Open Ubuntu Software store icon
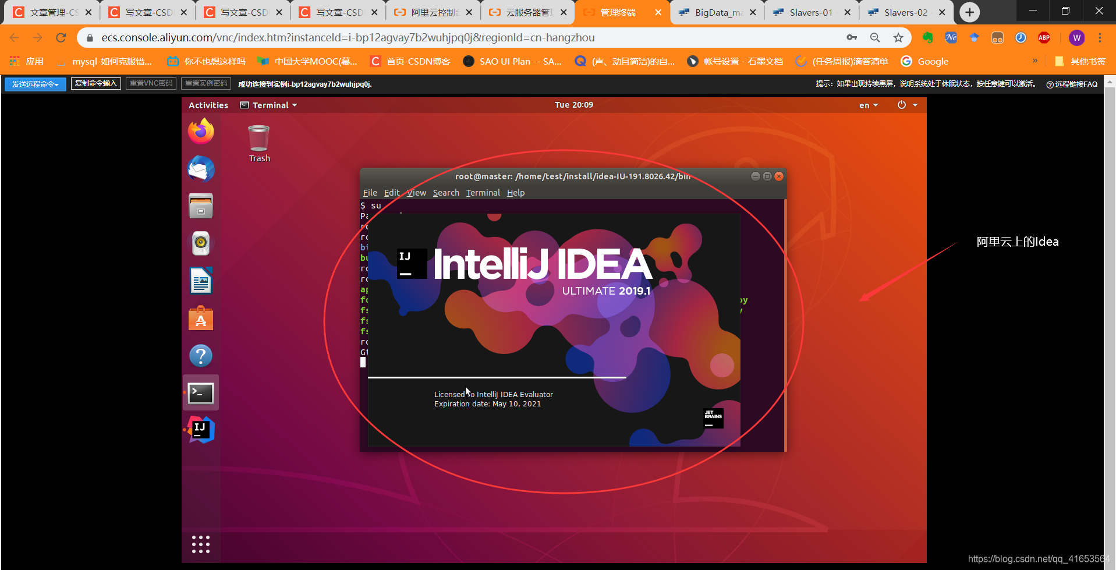The image size is (1116, 570). pos(201,318)
